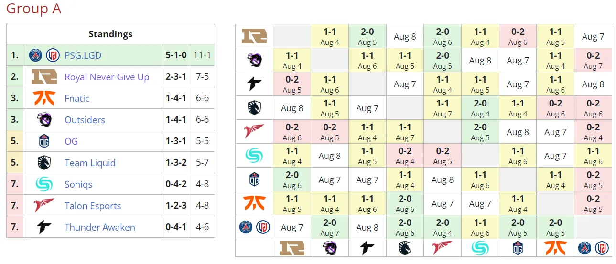Image resolution: width=616 pixels, height=264 pixels.
Task: Select RNG versus Thunder Awaken 2-0 Aug 5 cell
Action: coord(367,36)
